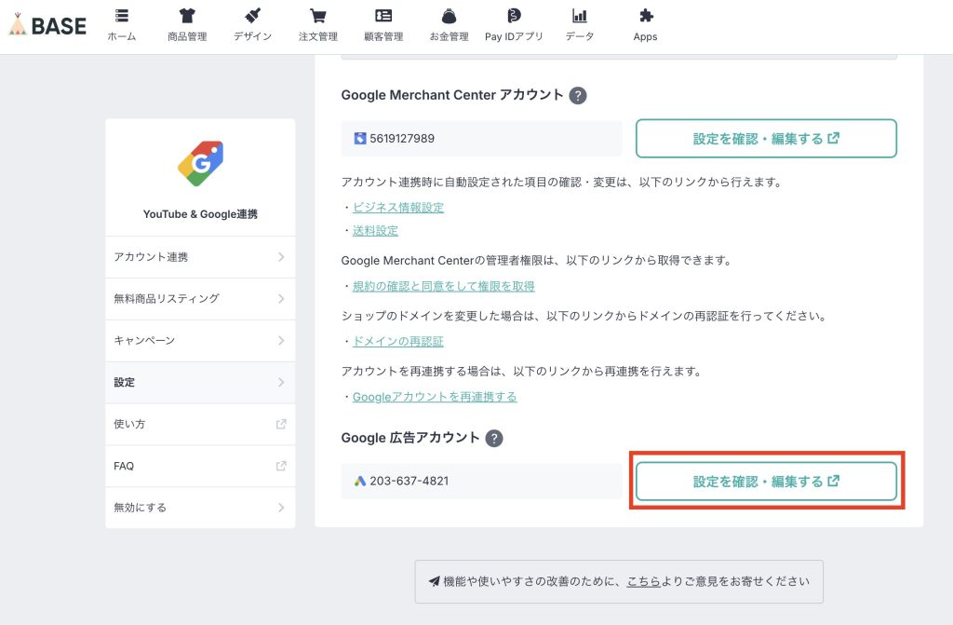This screenshot has height=625, width=953.
Task: Click YouTube & Google連携 title text
Action: click(x=201, y=214)
